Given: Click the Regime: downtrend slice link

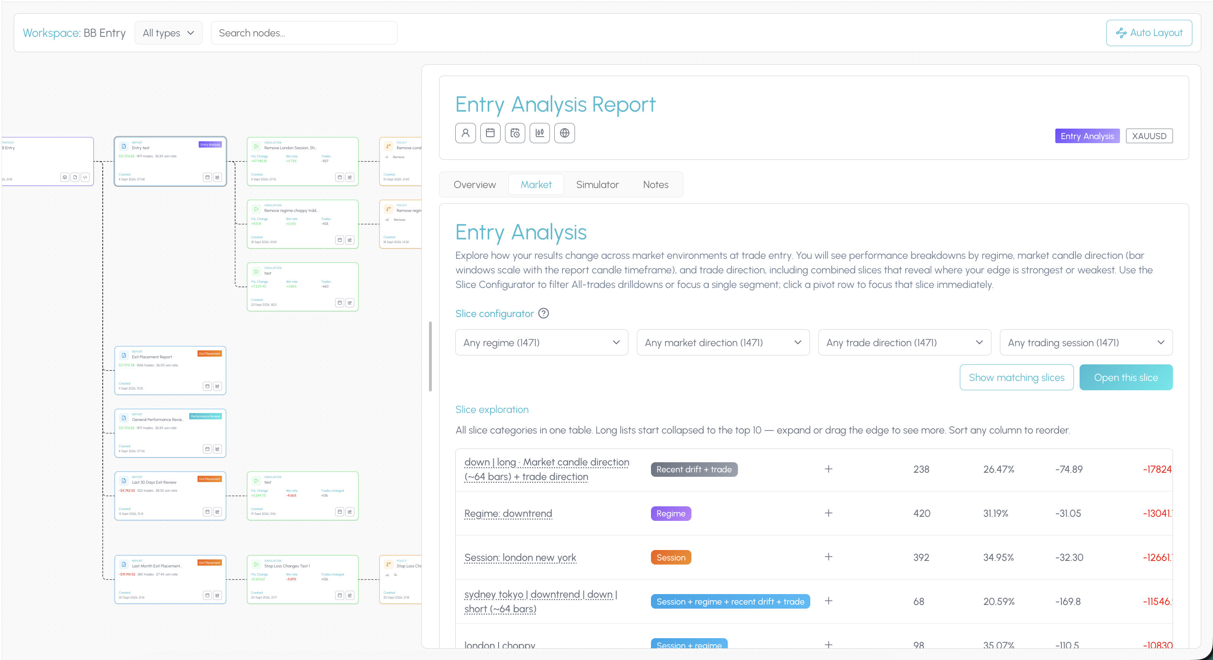Looking at the screenshot, I should pyautogui.click(x=507, y=514).
